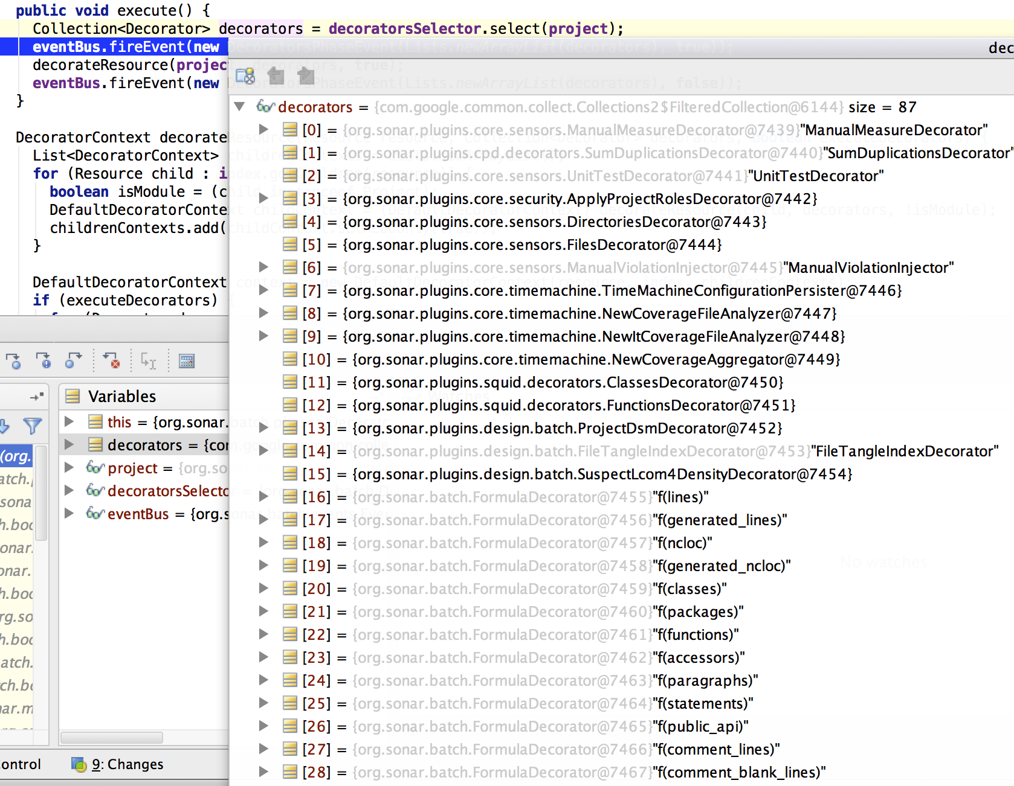Click 'size = 87' in decorators row

[882, 107]
